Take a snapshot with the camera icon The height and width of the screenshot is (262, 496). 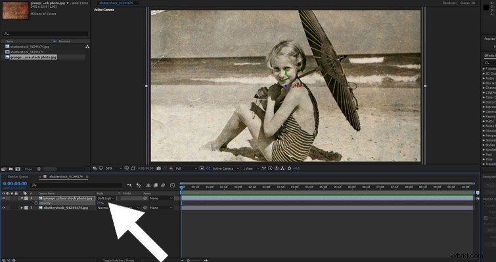coord(159,168)
